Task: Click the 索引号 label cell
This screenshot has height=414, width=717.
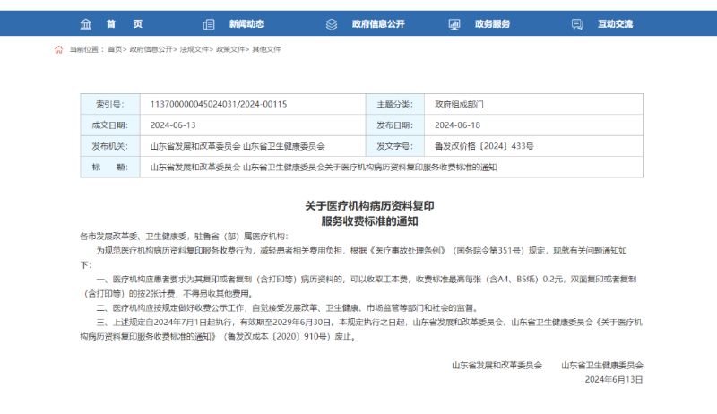Action: (110, 104)
